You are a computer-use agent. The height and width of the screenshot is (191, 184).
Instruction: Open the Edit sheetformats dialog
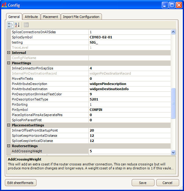(x=21, y=183)
